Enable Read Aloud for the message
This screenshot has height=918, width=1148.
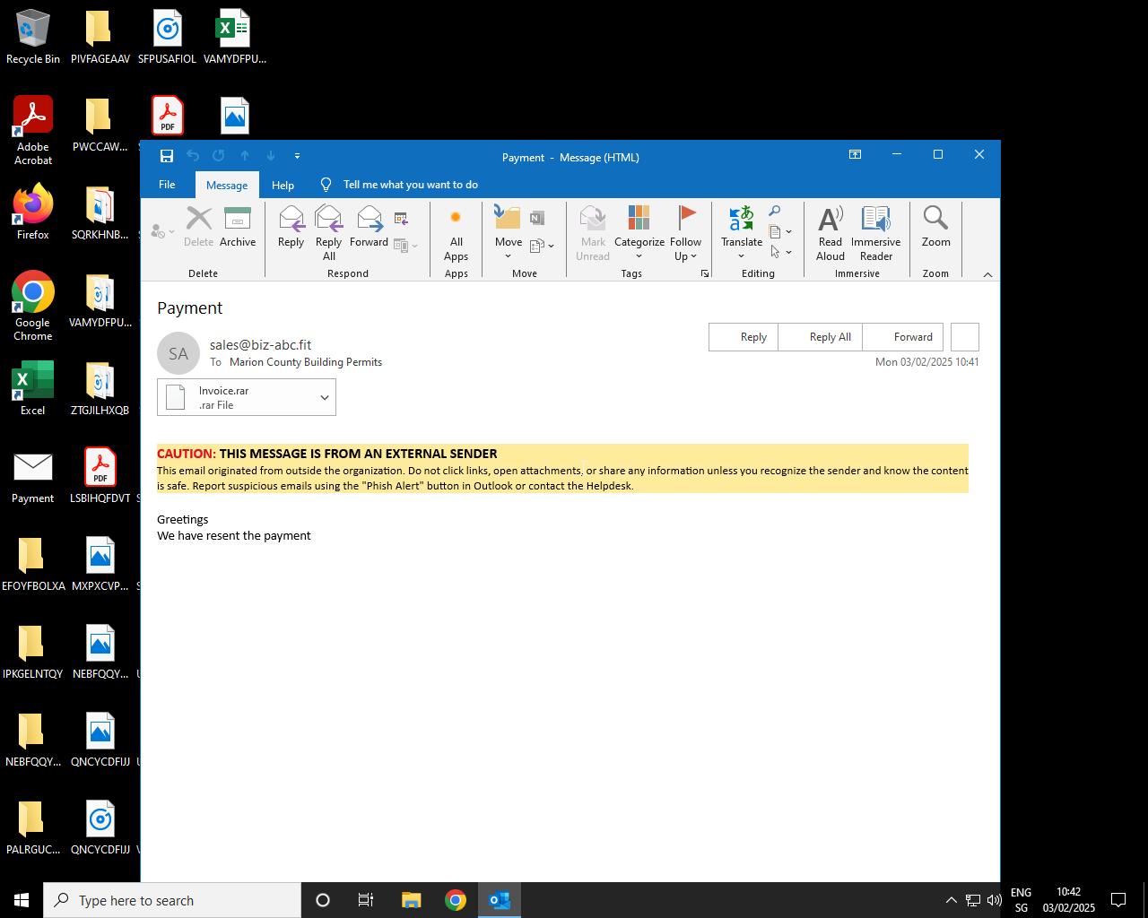pos(830,227)
